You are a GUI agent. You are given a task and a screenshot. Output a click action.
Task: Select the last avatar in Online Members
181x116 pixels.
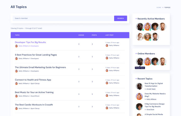pos(163,61)
